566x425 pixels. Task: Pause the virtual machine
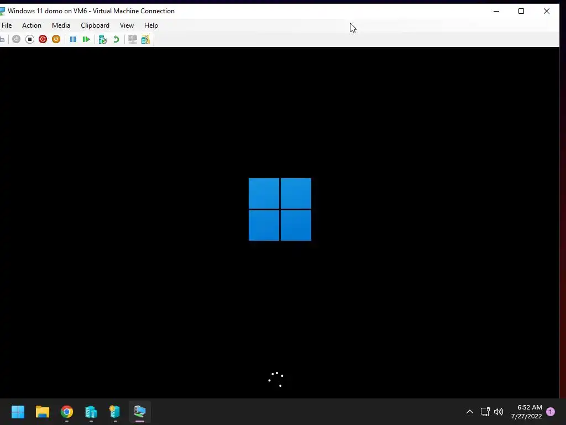point(73,39)
